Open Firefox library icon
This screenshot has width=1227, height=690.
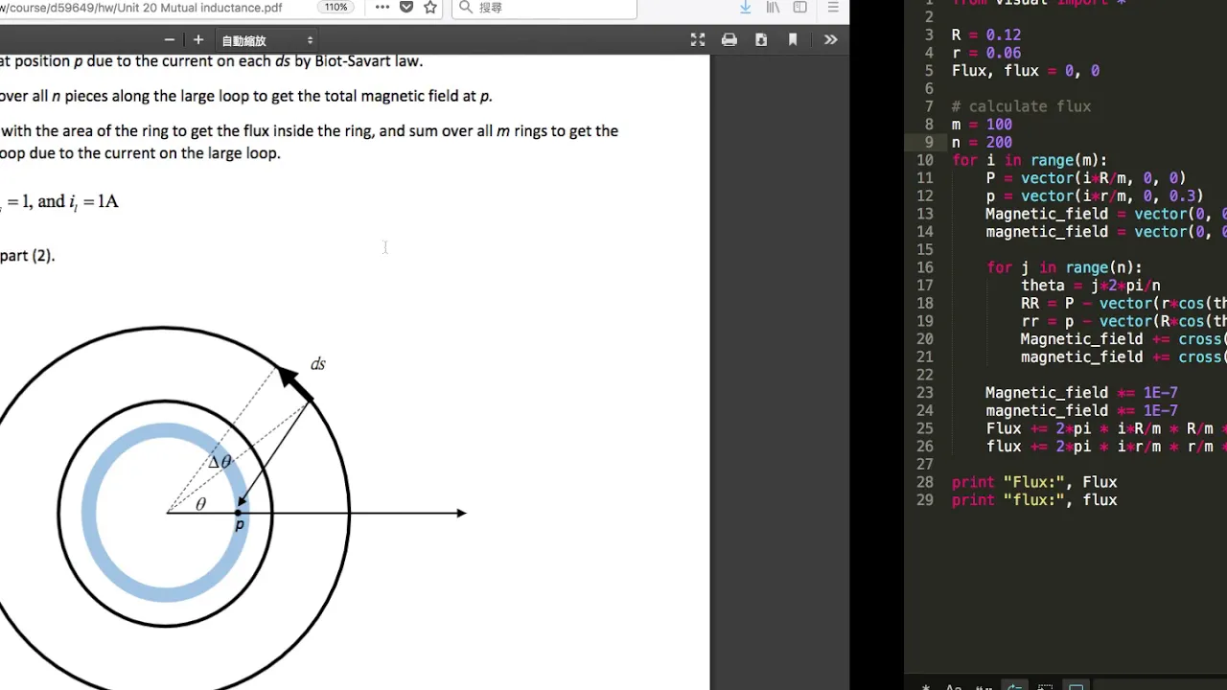tap(773, 8)
